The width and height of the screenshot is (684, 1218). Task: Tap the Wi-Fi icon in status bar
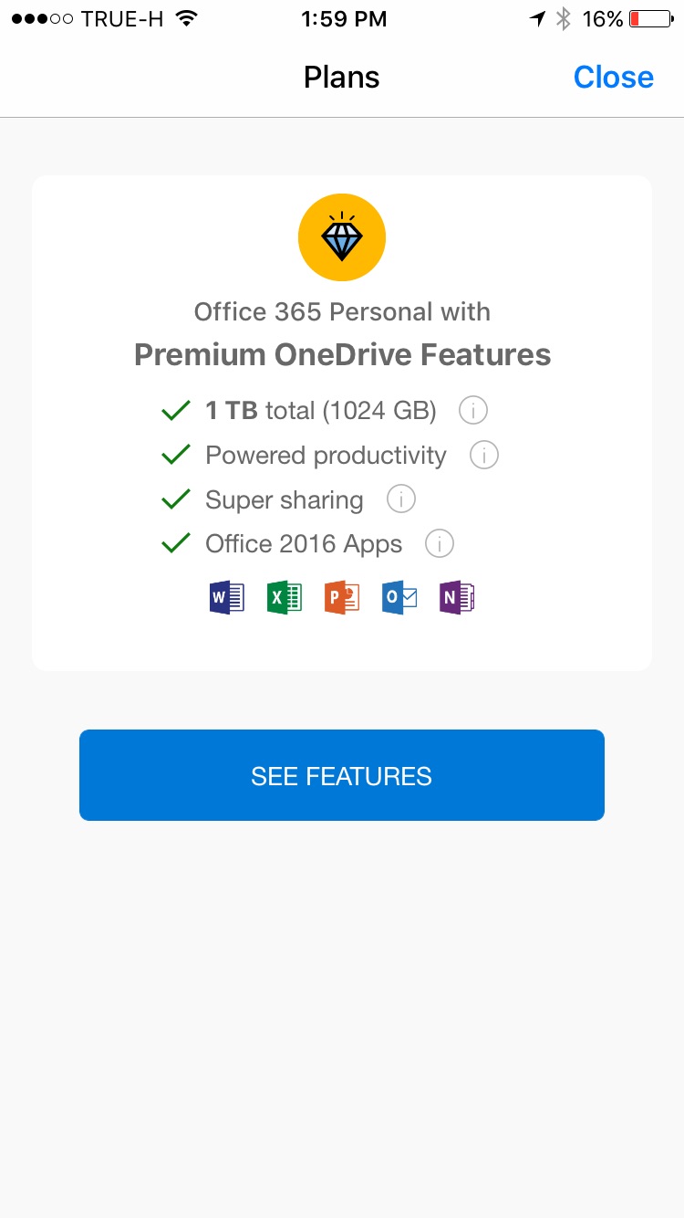click(187, 18)
